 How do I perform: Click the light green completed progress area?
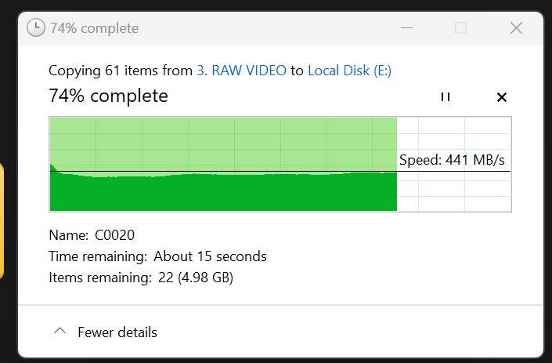coord(223,143)
